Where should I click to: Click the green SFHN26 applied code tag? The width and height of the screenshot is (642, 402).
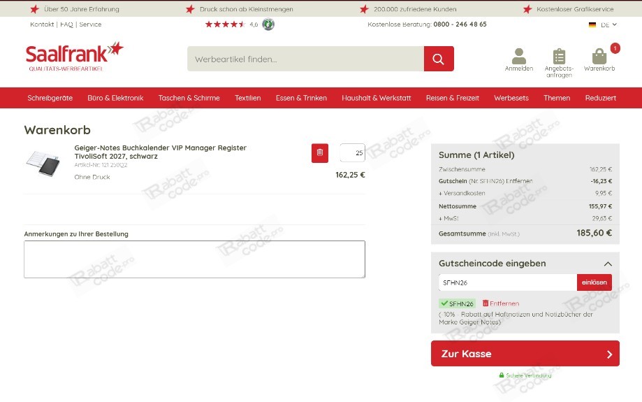pos(458,303)
